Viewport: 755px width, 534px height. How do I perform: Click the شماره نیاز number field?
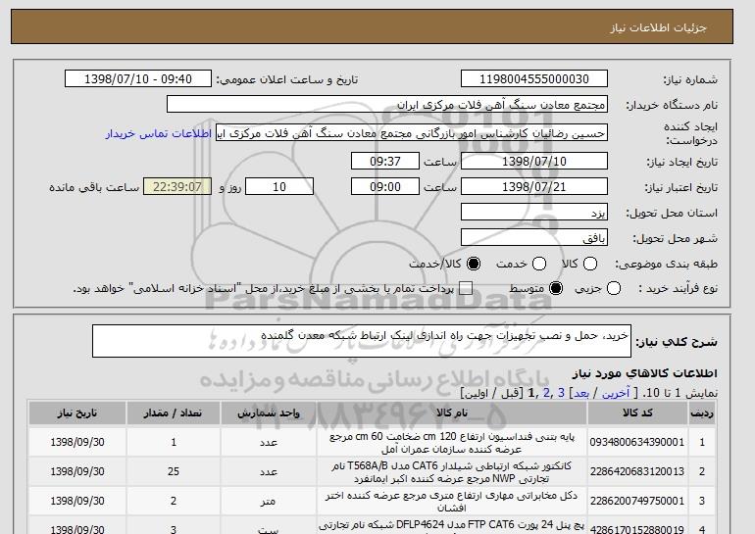coord(534,79)
